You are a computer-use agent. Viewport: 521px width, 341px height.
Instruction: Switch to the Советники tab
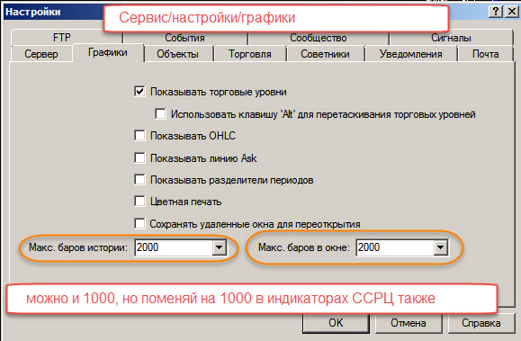[x=325, y=54]
